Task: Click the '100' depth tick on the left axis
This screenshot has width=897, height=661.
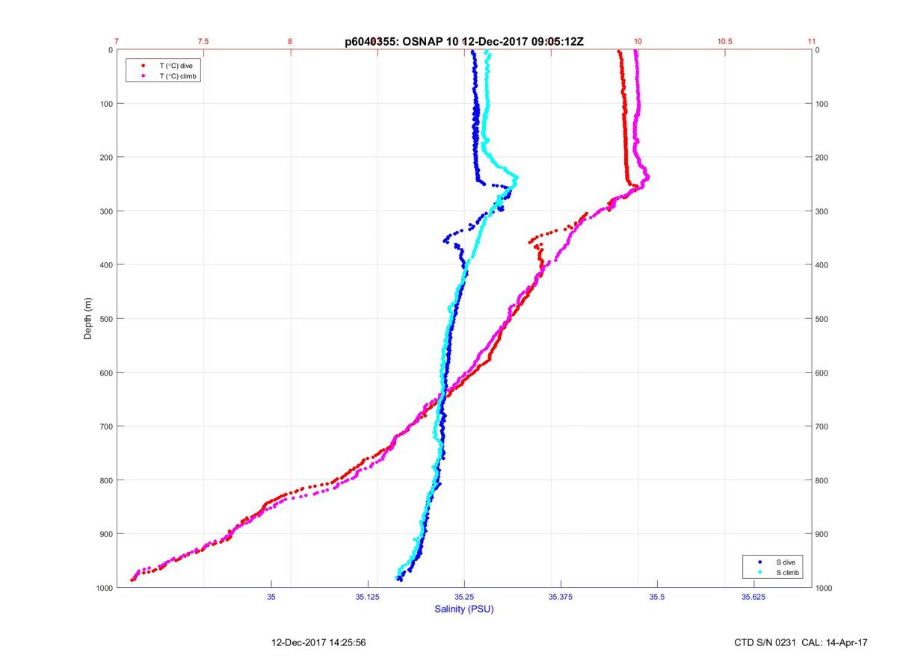Action: (x=105, y=104)
